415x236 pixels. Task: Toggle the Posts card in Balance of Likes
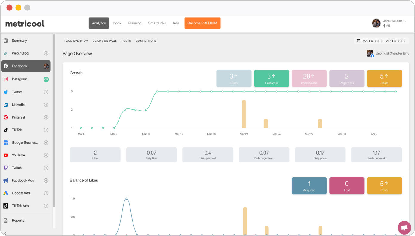coord(385,186)
